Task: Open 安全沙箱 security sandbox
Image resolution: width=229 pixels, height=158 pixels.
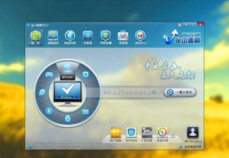Action: click(x=162, y=135)
